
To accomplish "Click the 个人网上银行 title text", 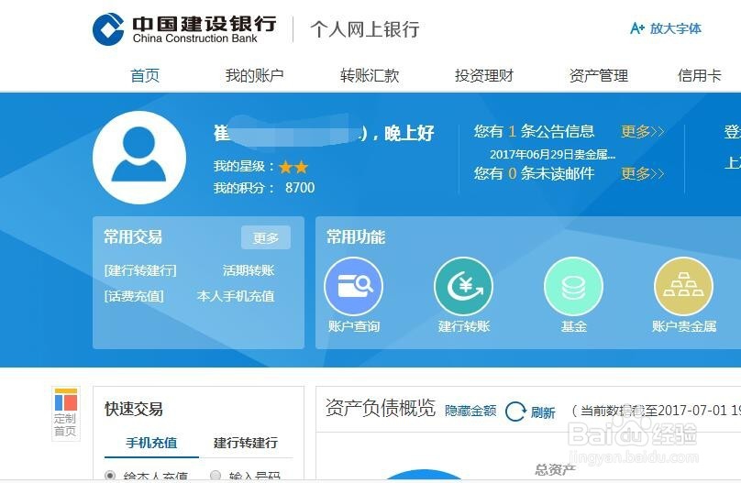I will point(365,29).
